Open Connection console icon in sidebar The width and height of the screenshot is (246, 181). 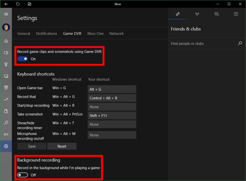6,134
